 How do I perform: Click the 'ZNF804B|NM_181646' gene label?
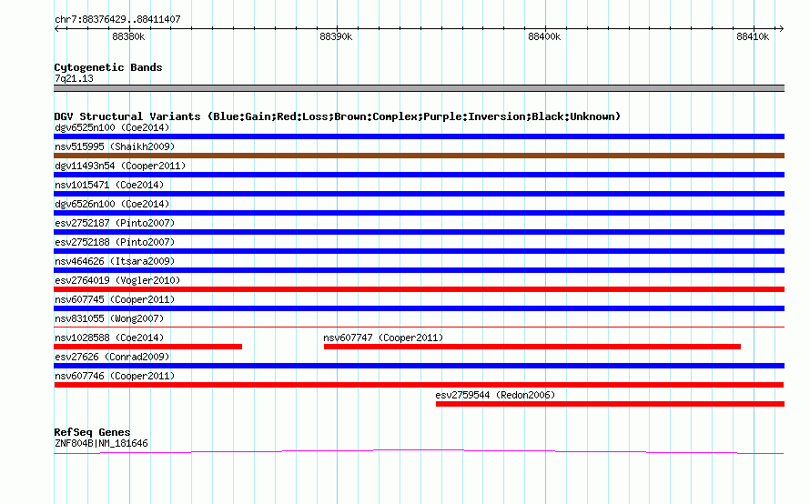tap(101, 444)
